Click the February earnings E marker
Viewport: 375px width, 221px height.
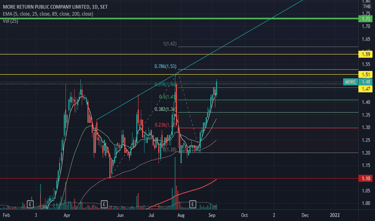[x=30, y=204]
